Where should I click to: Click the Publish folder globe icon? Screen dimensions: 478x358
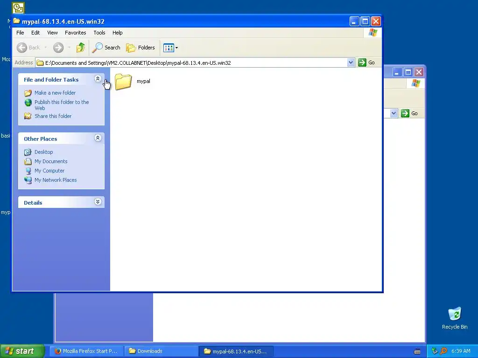click(x=28, y=103)
